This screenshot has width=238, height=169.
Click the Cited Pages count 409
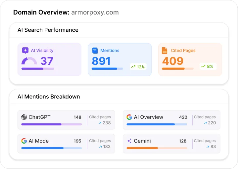pos(173,61)
